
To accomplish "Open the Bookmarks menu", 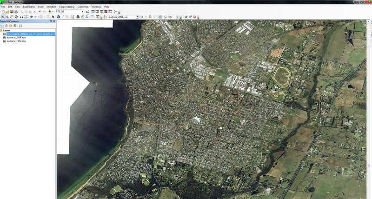I will pyautogui.click(x=29, y=7).
